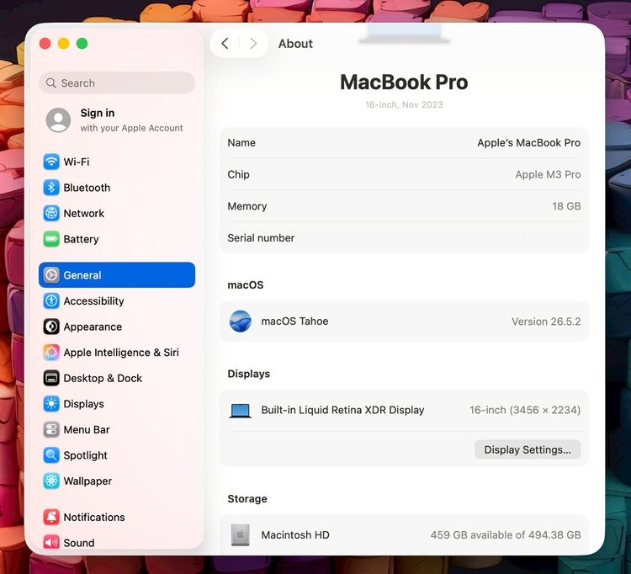Open the Displays sun icon in sidebar
This screenshot has height=574, width=631.
tap(51, 404)
